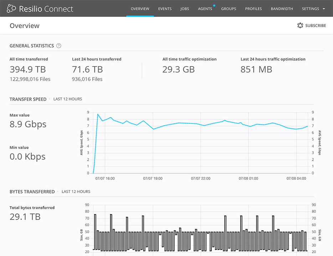Click the Resilio Connect title text

click(46, 9)
